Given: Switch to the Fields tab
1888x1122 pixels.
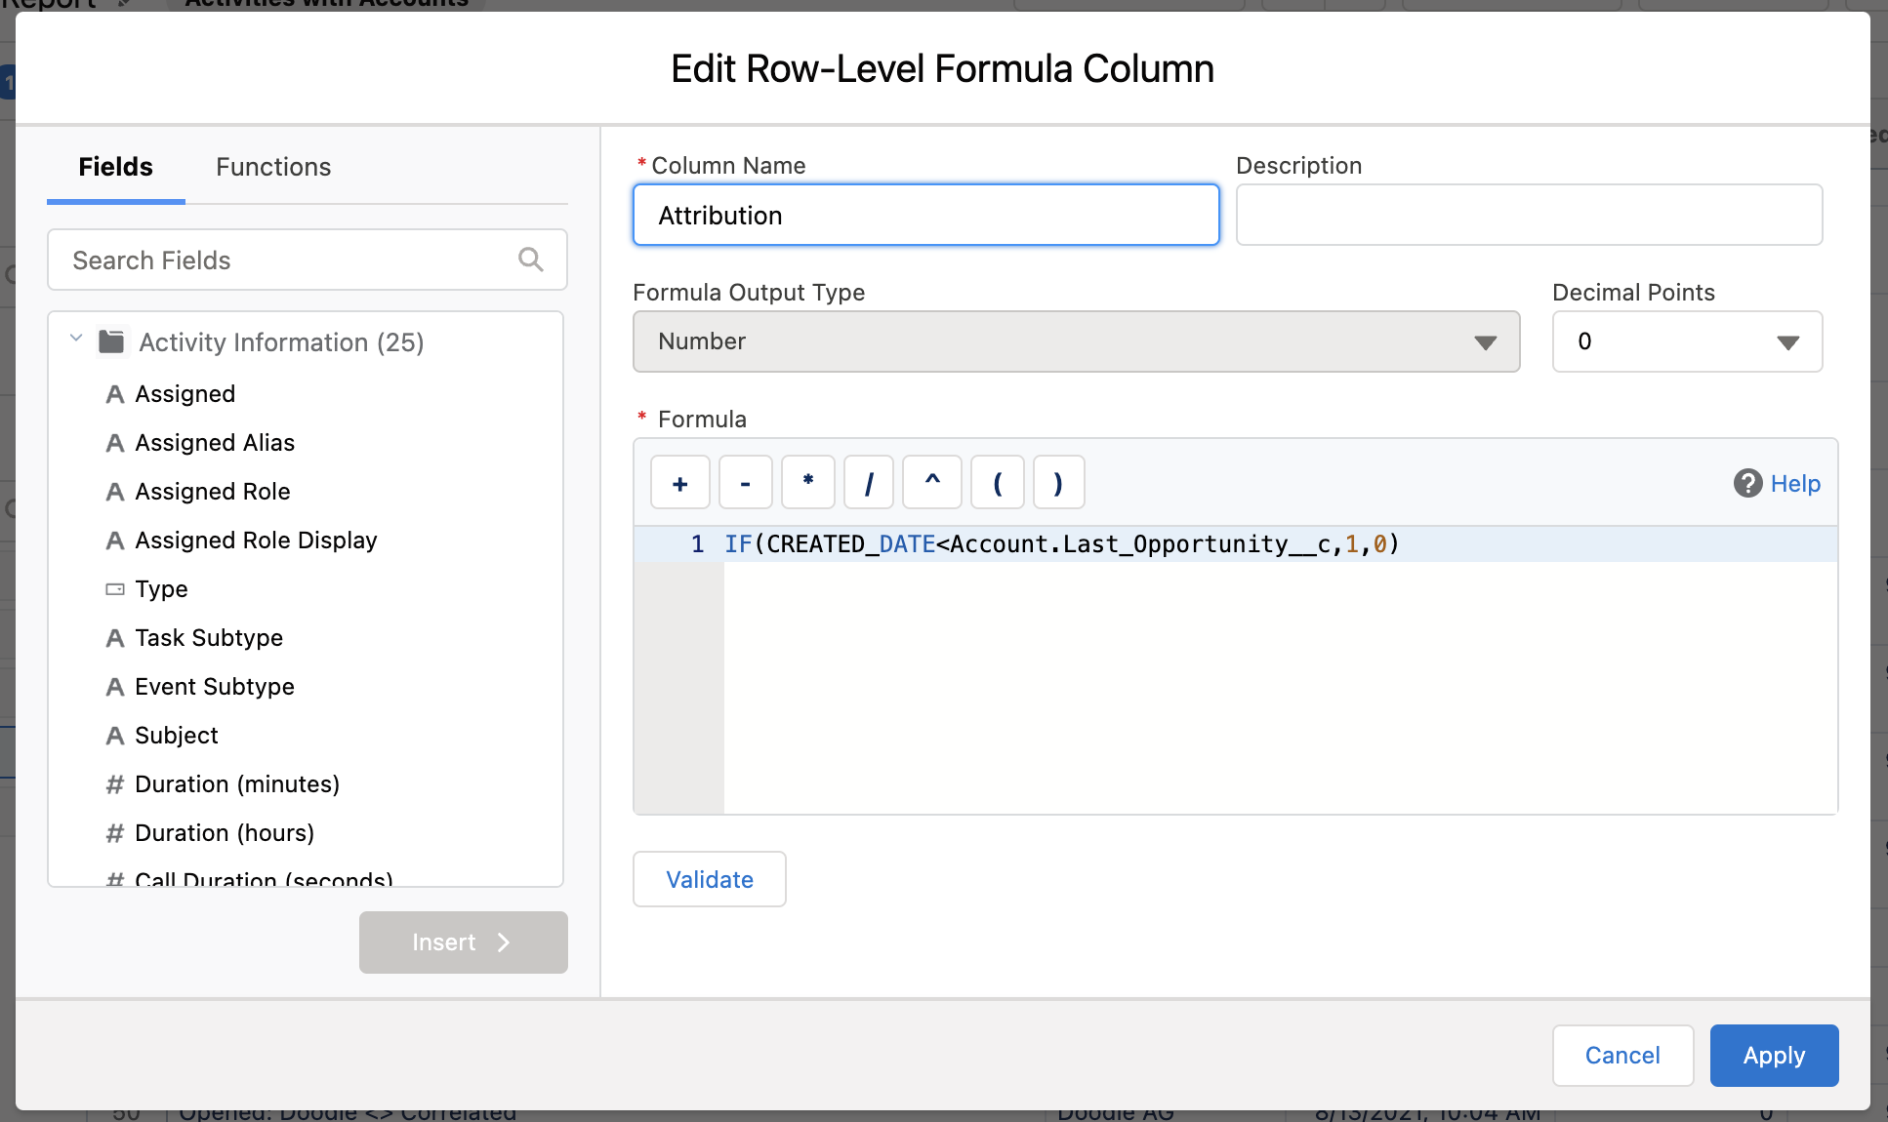Looking at the screenshot, I should 115,167.
